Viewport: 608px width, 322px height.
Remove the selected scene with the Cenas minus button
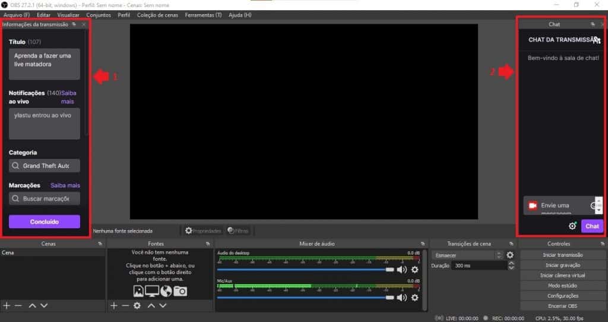(x=18, y=306)
